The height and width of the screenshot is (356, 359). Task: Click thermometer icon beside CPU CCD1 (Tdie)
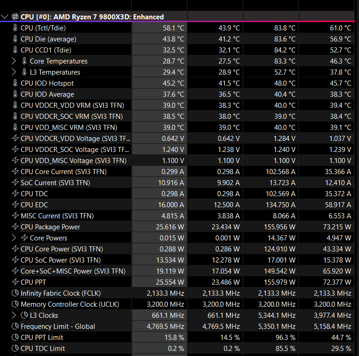pos(15,50)
